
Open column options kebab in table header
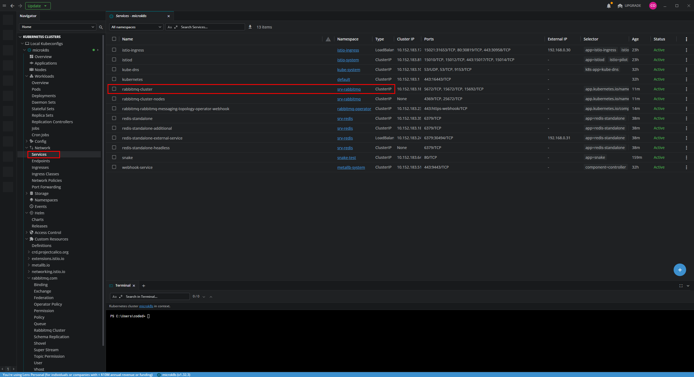(686, 39)
